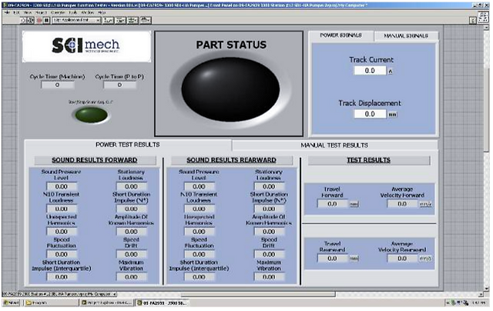Click rearward Stationary Loudness value
The height and width of the screenshot is (311, 493).
[x=269, y=186]
